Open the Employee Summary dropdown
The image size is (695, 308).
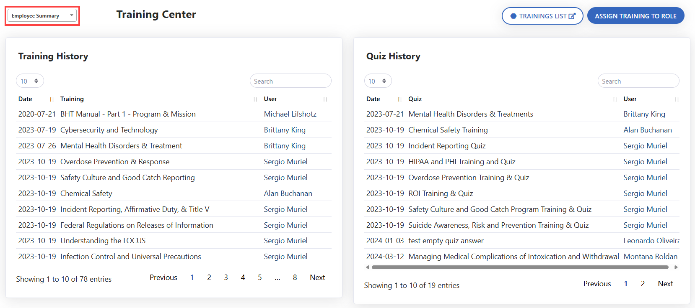pos(42,16)
